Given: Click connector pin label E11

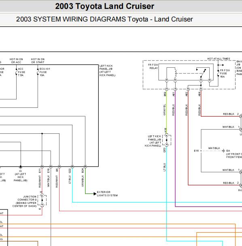Looking at the screenshot, I should click(x=40, y=171).
